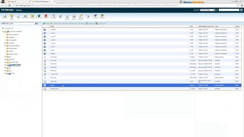Image resolution: width=244 pixels, height=137 pixels.
Task: Start Download of selected file
Action: coord(39,16)
